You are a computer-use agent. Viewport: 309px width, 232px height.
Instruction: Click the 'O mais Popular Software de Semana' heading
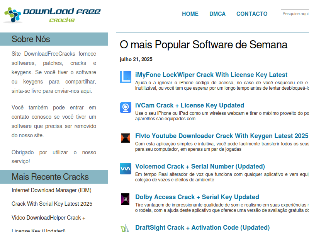[204, 44]
